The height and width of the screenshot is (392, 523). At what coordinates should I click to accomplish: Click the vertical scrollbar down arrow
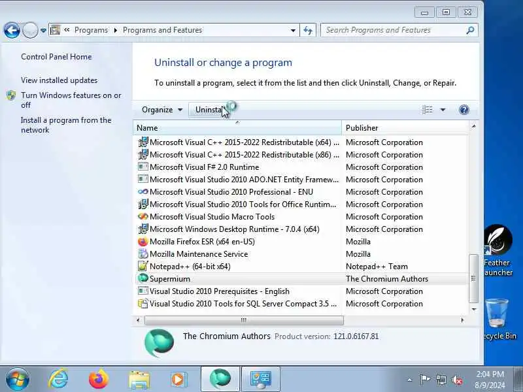pyautogui.click(x=473, y=309)
